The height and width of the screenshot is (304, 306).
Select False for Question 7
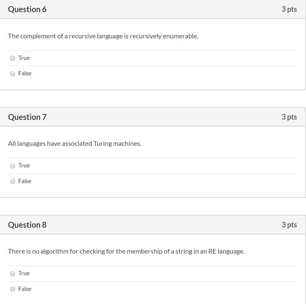[x=12, y=181]
